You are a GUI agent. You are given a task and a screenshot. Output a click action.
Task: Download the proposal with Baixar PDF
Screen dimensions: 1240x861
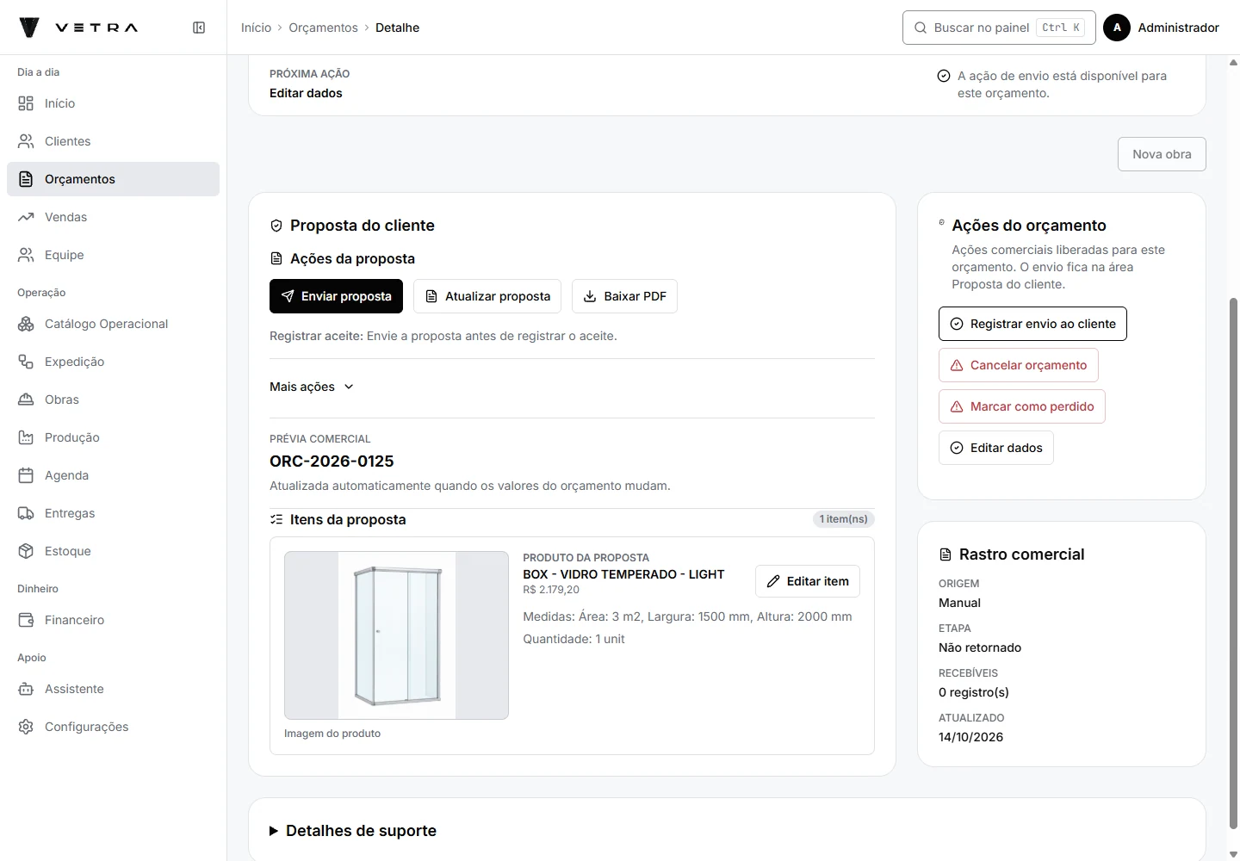tap(624, 296)
